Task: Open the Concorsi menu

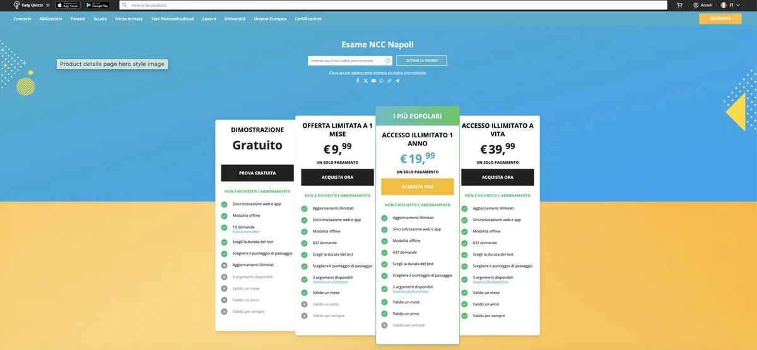Action: click(22, 19)
